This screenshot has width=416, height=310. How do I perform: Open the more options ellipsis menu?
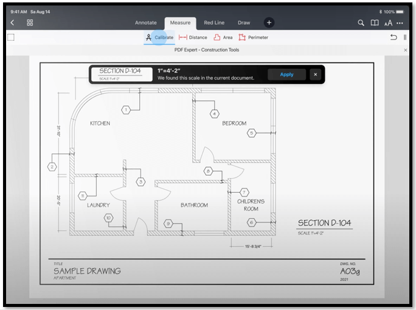pos(400,23)
